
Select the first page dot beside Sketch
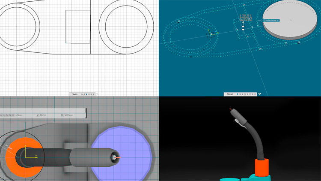coord(81,94)
